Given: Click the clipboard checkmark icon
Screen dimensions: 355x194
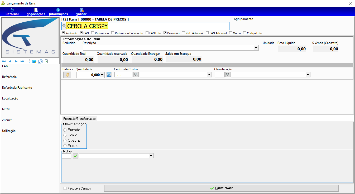Looking at the screenshot, I should tap(46, 61).
